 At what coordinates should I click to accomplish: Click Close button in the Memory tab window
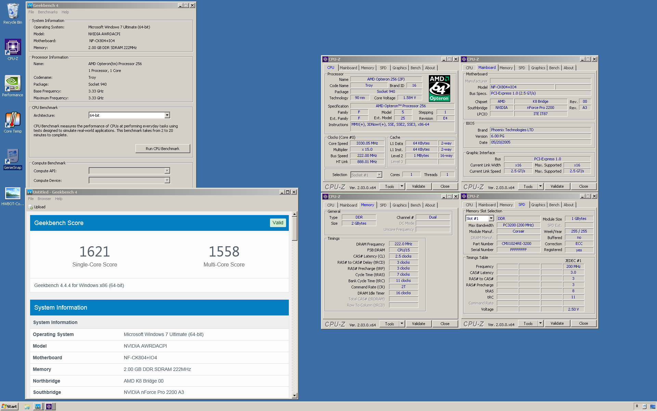coord(445,324)
